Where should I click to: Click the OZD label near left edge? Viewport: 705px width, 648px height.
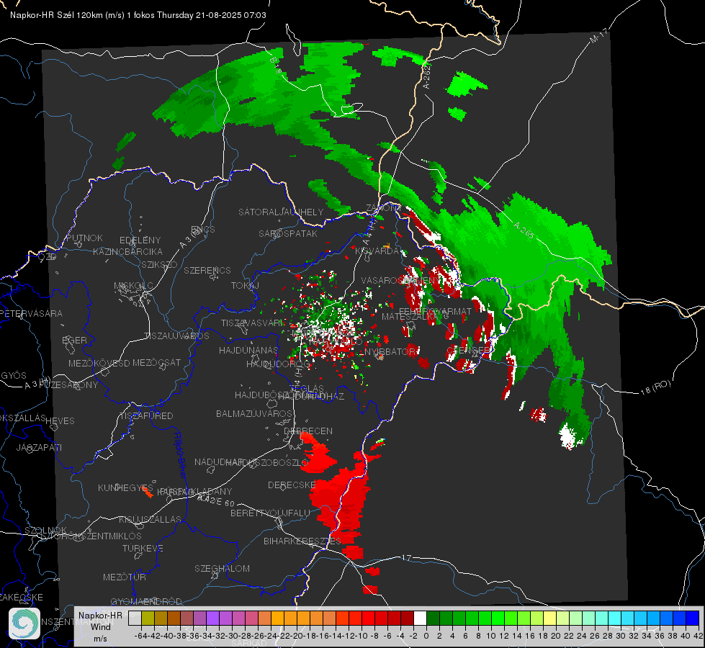(48, 257)
